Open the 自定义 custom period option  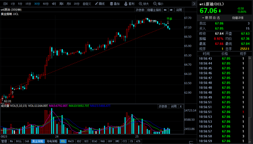click(x=87, y=4)
